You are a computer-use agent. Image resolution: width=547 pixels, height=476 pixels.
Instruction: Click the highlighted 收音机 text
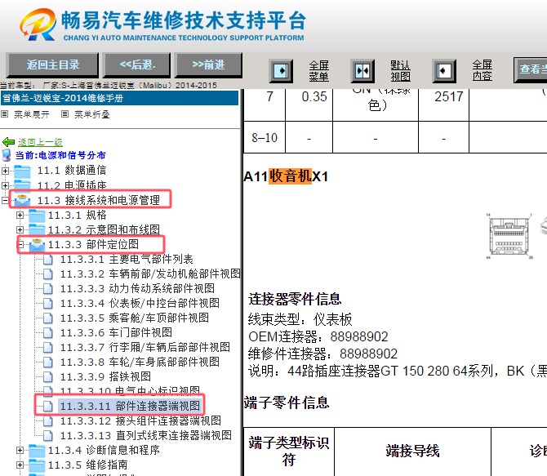click(x=291, y=176)
